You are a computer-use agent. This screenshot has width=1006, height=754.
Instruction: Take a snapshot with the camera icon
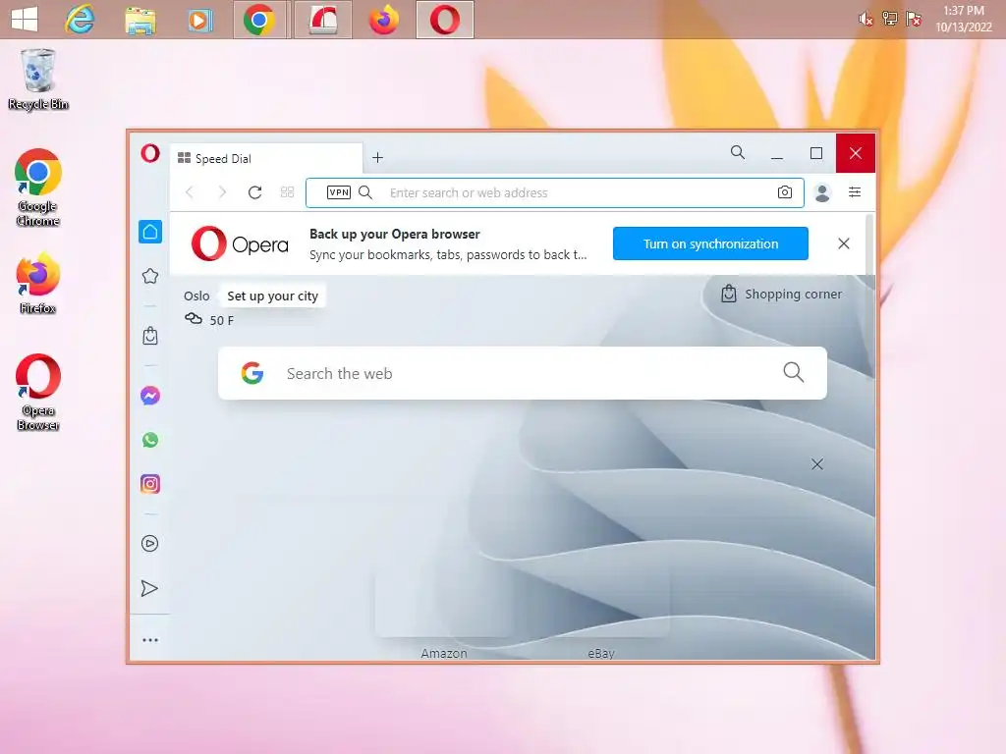coord(785,192)
